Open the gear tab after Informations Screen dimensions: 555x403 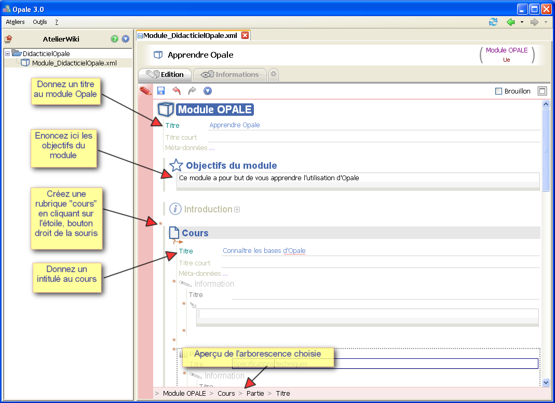tap(273, 74)
